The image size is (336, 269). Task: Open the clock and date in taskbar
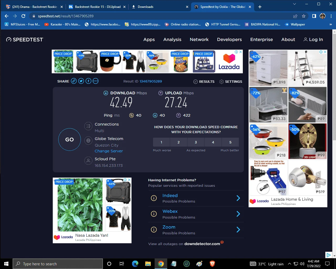pyautogui.click(x=313, y=264)
